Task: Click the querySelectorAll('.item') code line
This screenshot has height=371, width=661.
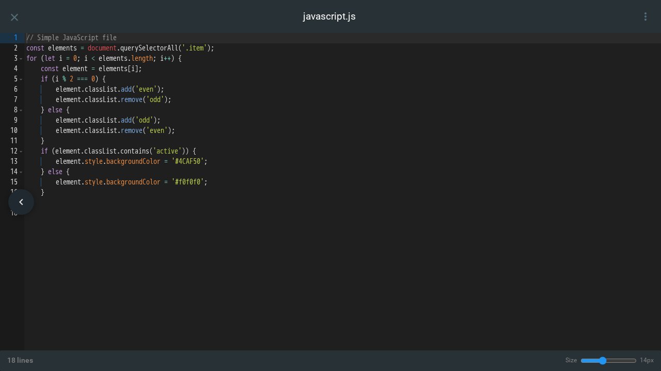Action: click(120, 48)
